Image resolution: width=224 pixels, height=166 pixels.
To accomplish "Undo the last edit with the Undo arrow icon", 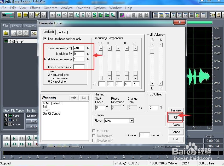I will coord(53,15).
